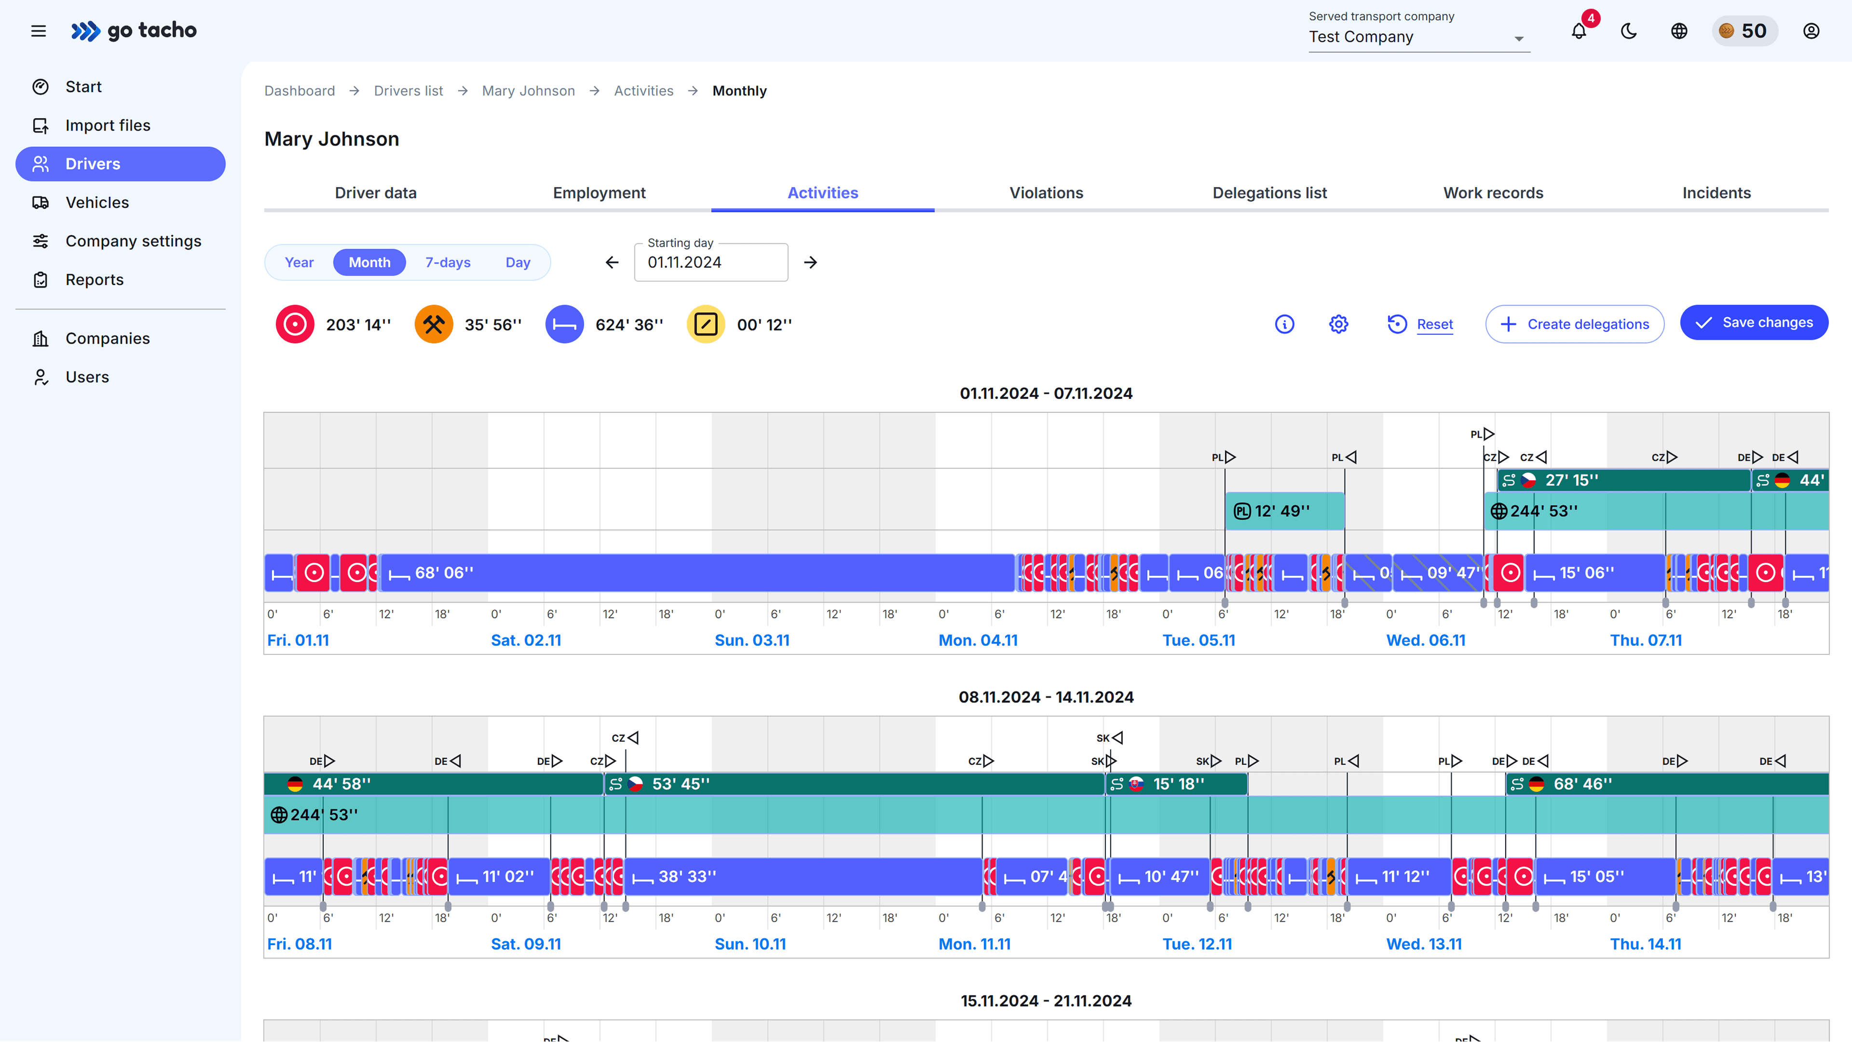Select 68' 06'' rest block

point(697,573)
